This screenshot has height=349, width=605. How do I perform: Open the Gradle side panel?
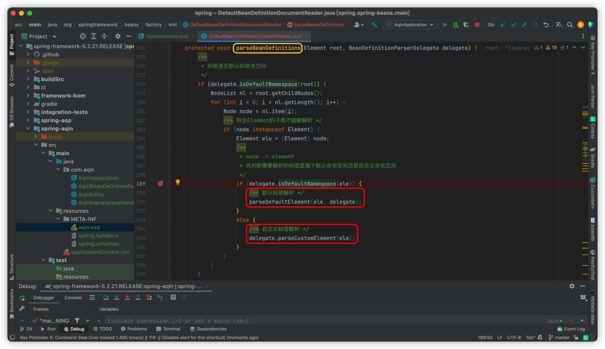pyautogui.click(x=592, y=158)
